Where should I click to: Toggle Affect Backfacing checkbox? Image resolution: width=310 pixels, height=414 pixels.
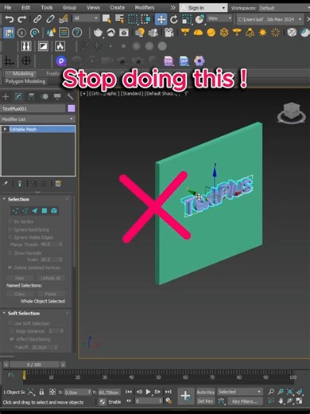(12, 339)
